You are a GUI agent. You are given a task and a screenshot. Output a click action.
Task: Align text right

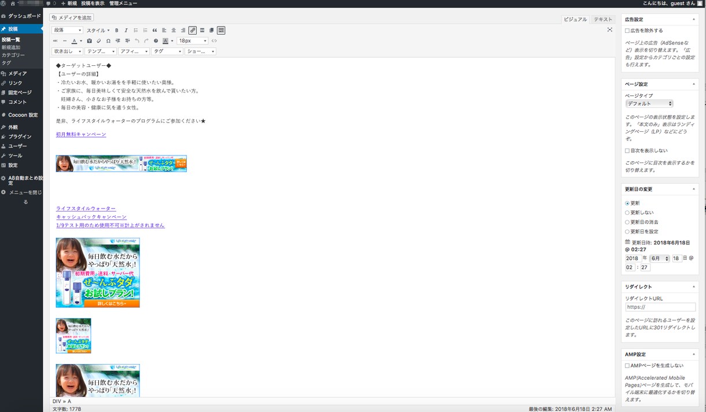[183, 30]
